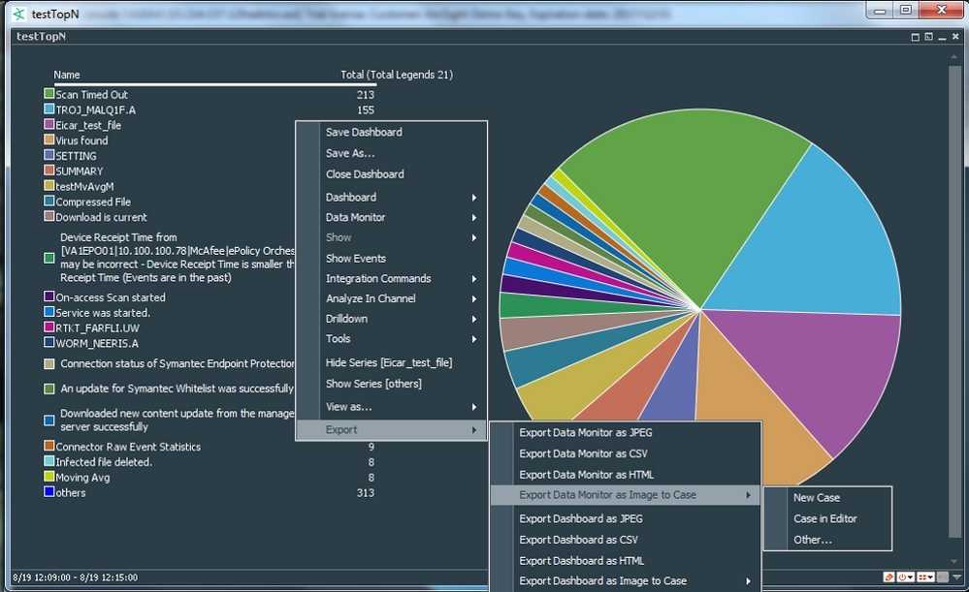This screenshot has height=592, width=969.
Task: Click the green Scan Timed Out legend swatch
Action: [x=48, y=94]
